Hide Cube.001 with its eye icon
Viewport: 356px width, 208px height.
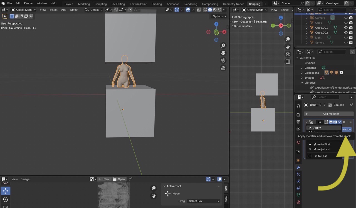(346, 28)
